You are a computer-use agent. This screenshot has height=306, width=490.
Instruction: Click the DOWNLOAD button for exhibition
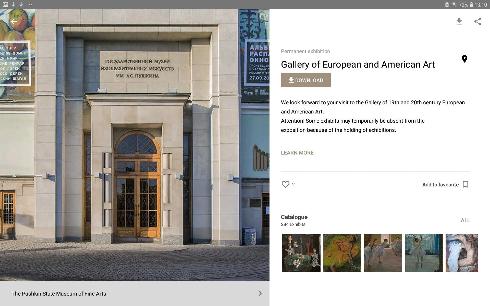click(305, 80)
